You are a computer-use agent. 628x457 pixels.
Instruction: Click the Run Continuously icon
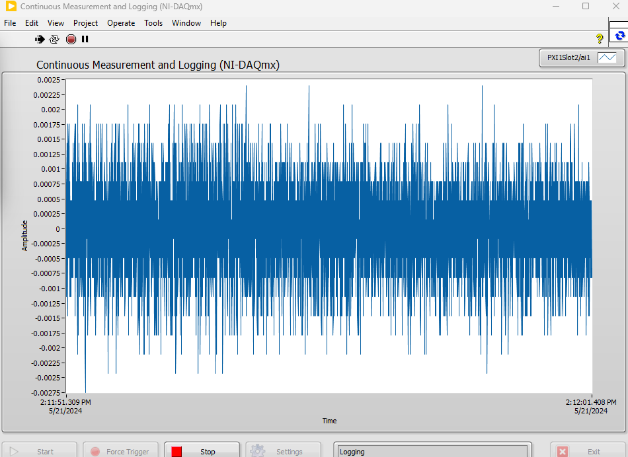pyautogui.click(x=54, y=40)
